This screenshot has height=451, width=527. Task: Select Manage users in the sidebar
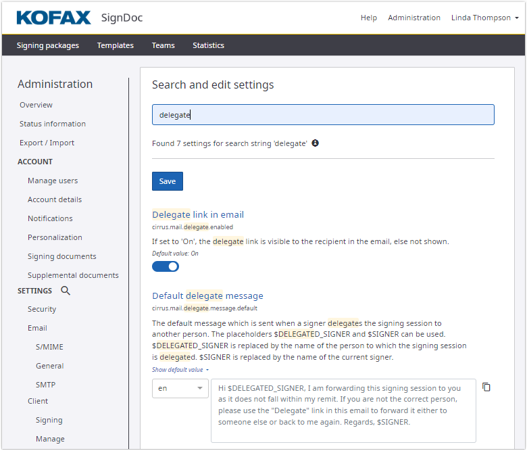tap(53, 181)
